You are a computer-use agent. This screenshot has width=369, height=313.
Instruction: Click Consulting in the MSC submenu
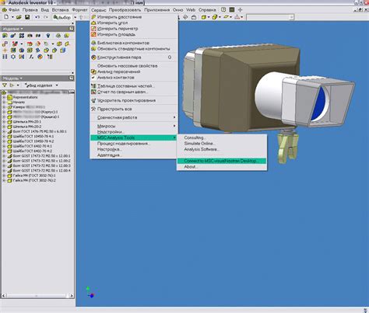click(222, 137)
